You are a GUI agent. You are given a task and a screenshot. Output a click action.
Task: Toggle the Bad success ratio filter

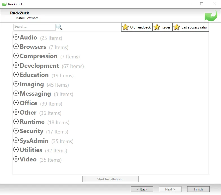191,27
